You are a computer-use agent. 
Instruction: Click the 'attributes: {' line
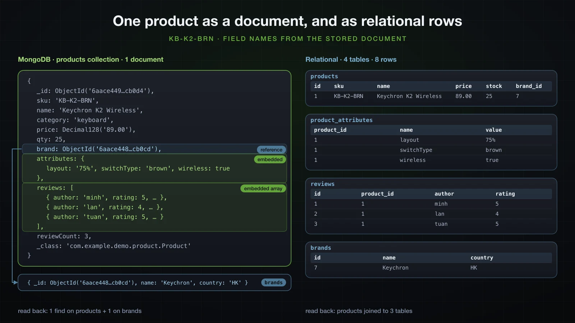click(x=60, y=159)
